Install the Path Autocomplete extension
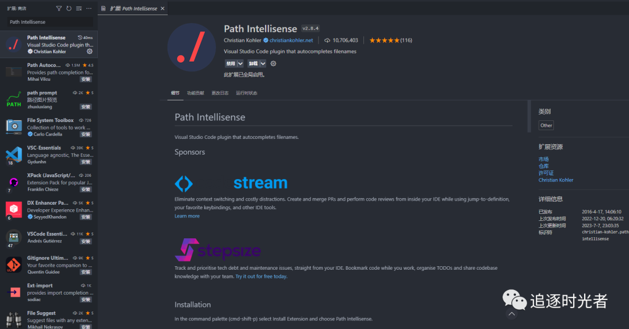629x329 pixels. (x=86, y=79)
